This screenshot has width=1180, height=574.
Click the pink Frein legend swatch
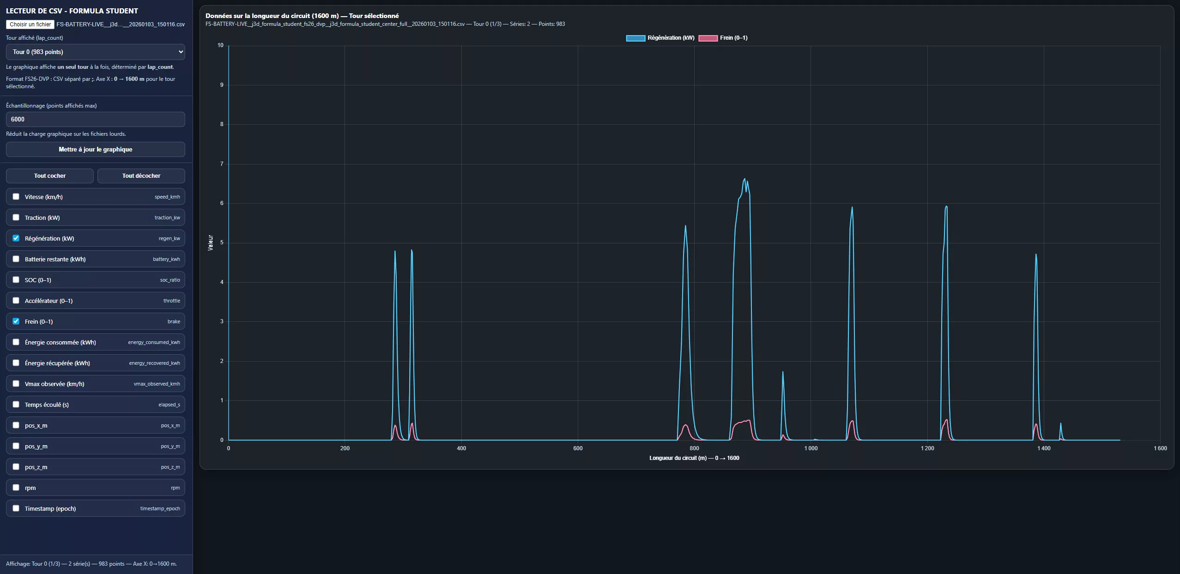708,38
